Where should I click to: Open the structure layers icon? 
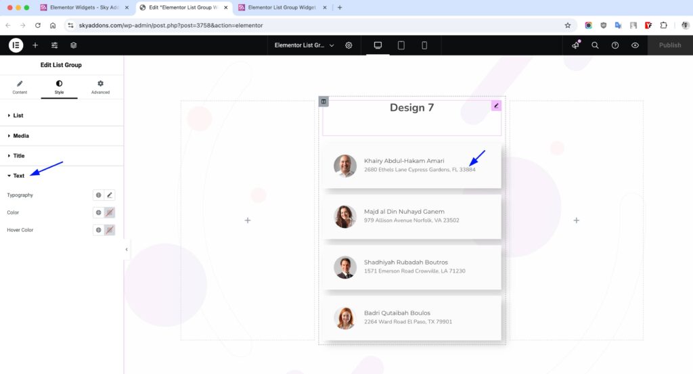(73, 45)
